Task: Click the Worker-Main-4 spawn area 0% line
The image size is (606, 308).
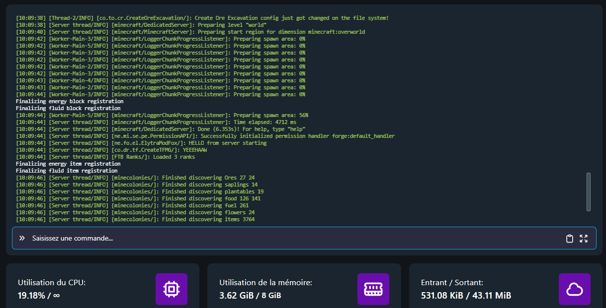Action: pyautogui.click(x=161, y=80)
